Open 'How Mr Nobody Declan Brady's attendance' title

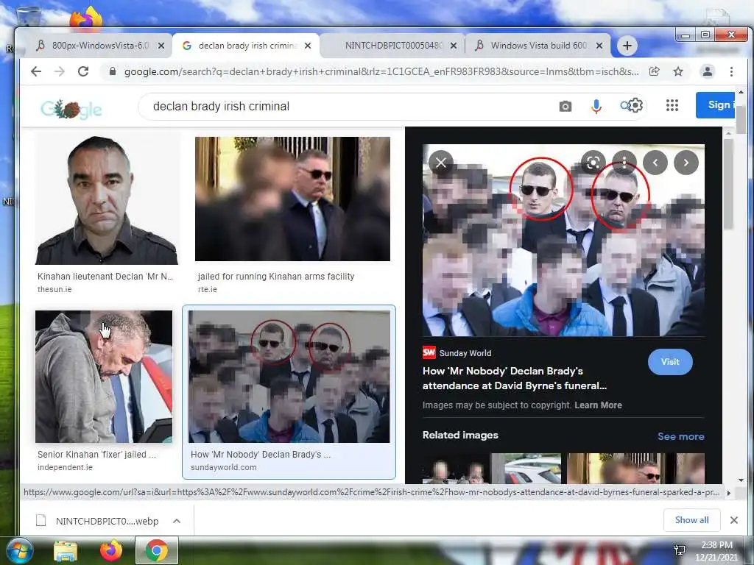click(x=515, y=378)
